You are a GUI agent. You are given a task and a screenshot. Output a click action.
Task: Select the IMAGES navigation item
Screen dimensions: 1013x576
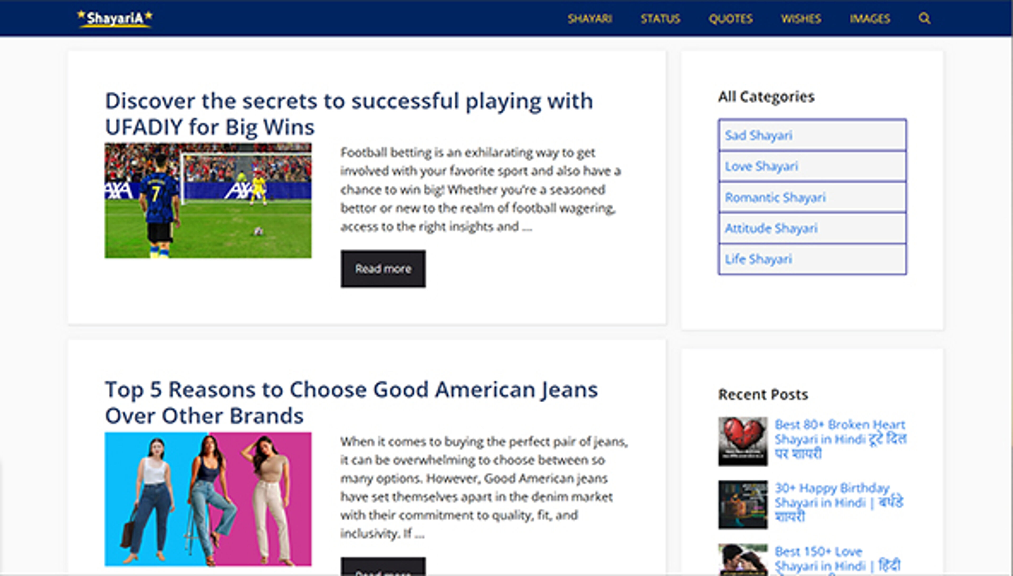tap(870, 19)
